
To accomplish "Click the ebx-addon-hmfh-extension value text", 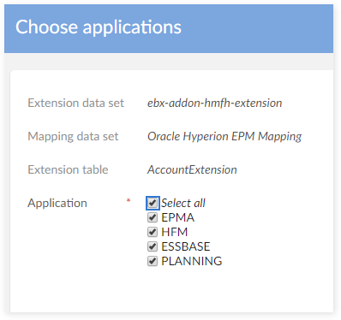I will (214, 103).
